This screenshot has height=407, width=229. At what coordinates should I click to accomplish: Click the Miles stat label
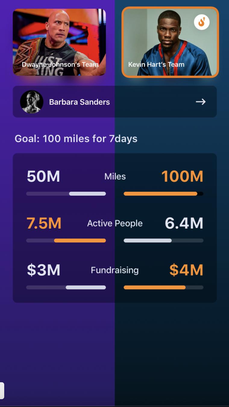click(115, 176)
